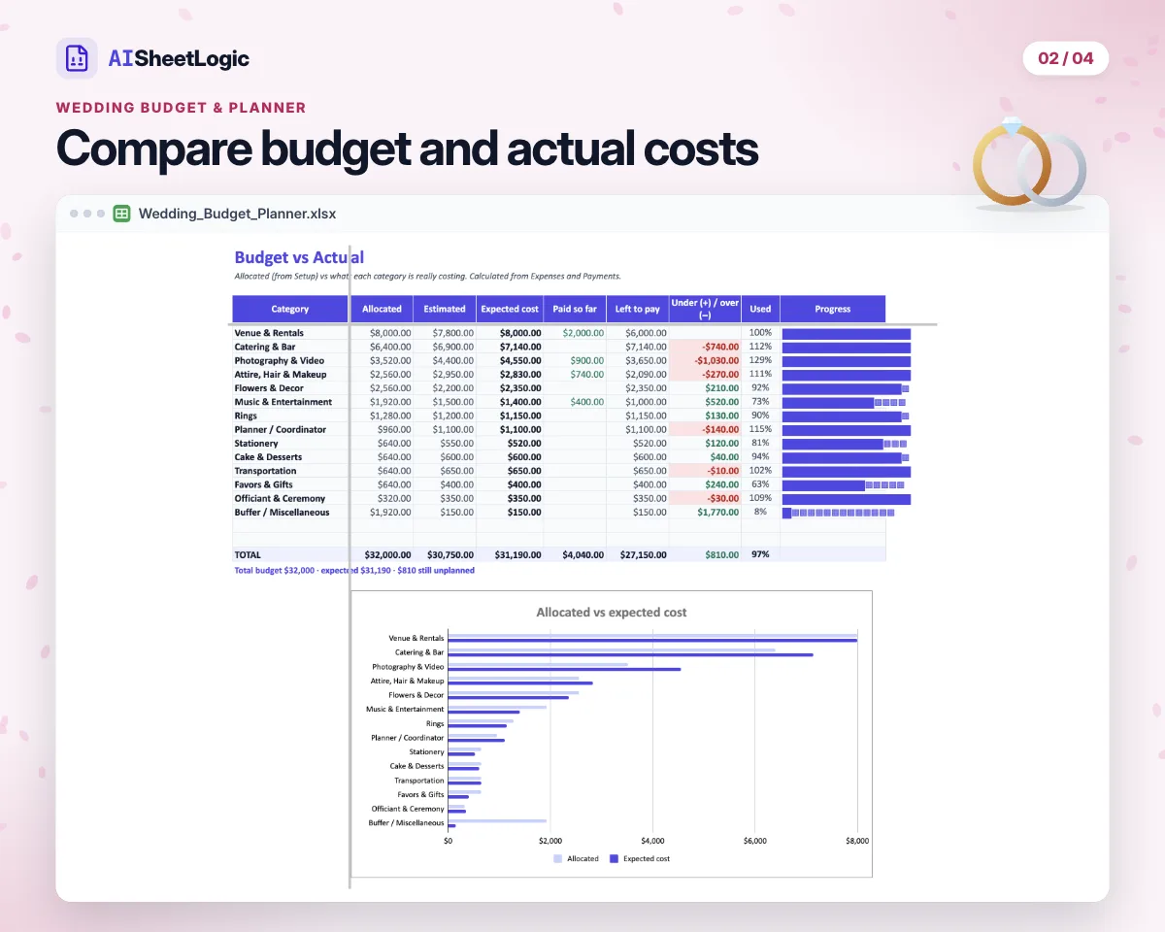Click the 129% used cell
This screenshot has height=932, width=1165.
[760, 360]
